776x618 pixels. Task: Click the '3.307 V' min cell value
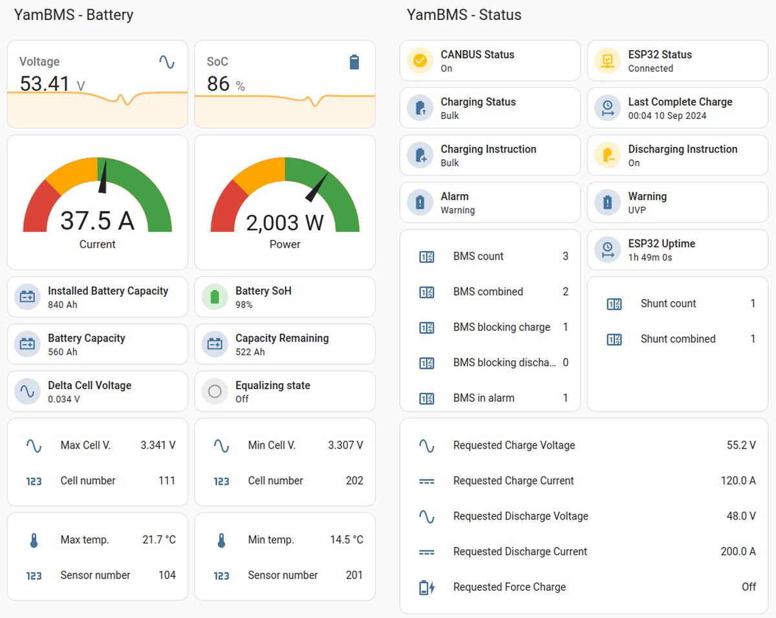click(345, 445)
